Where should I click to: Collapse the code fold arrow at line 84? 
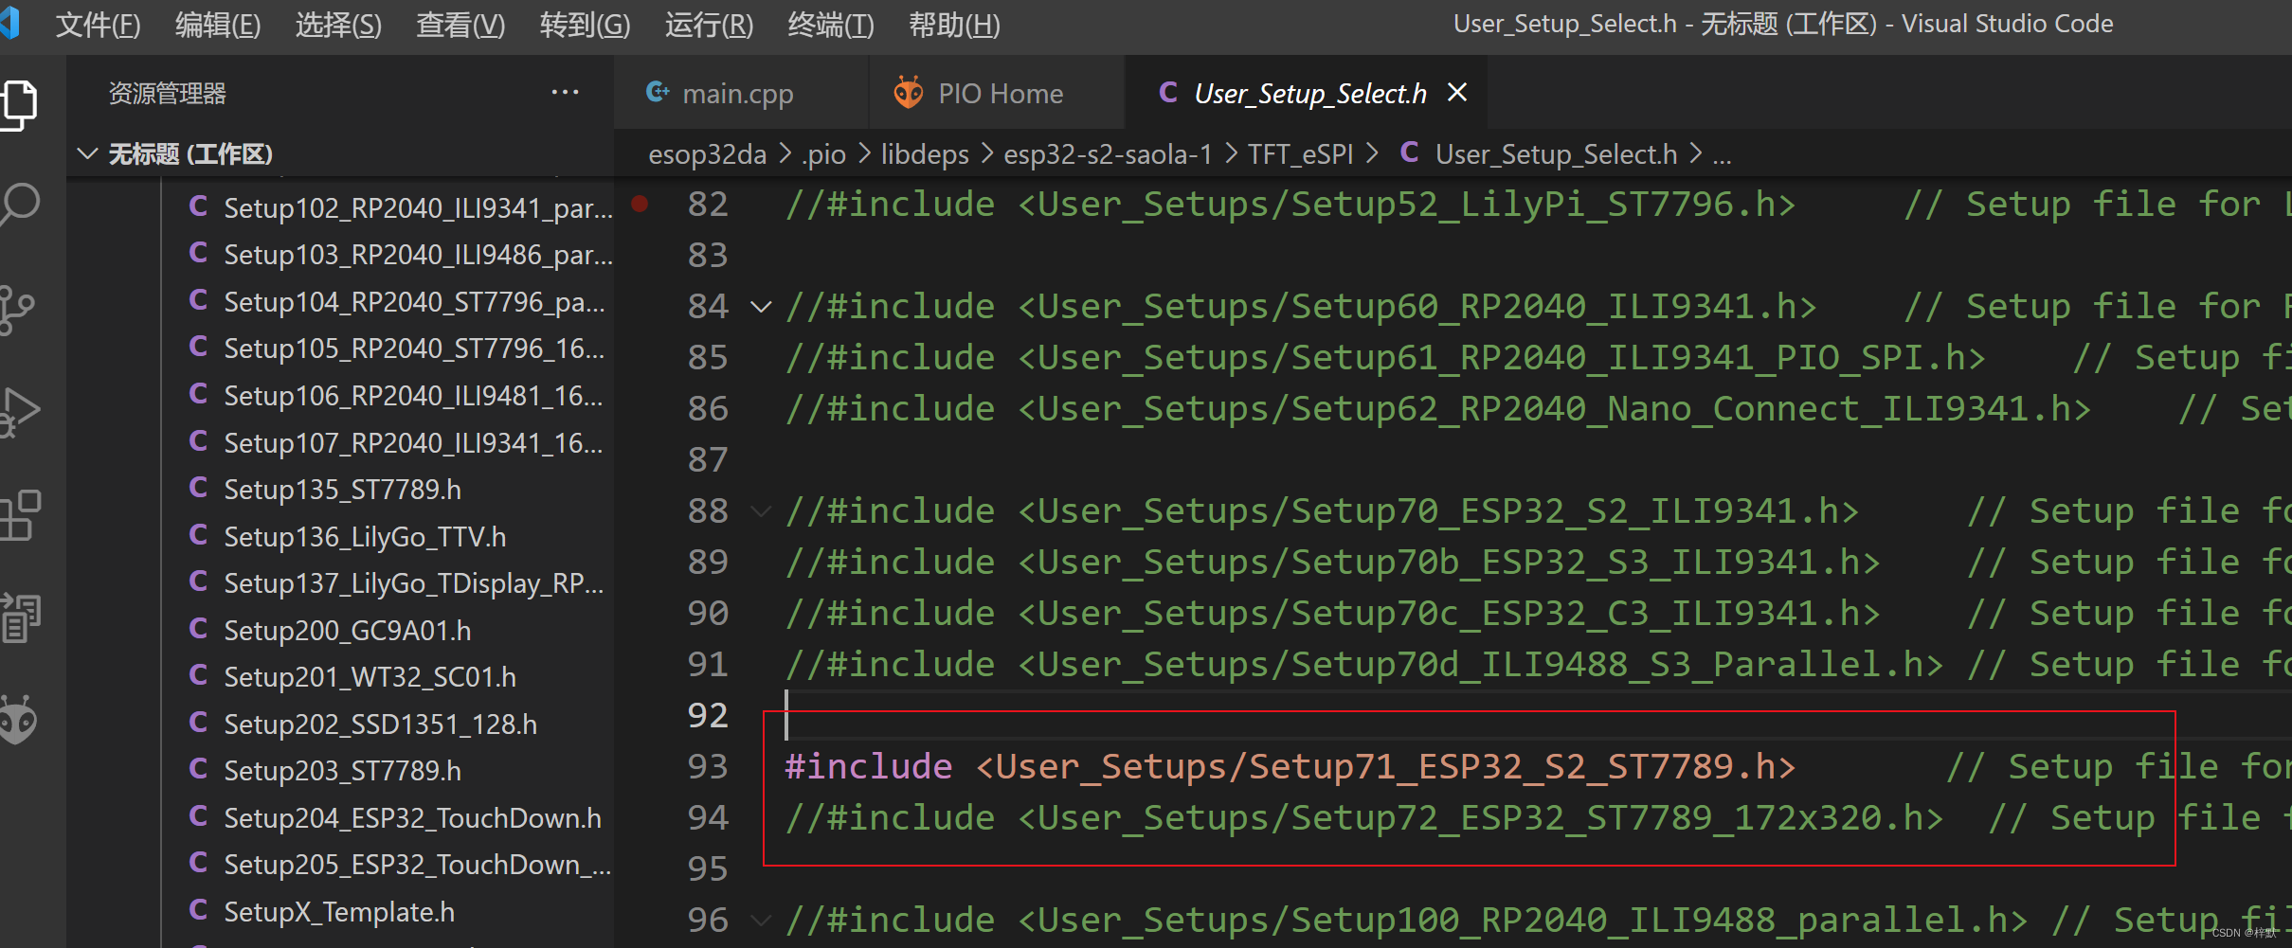tap(761, 307)
